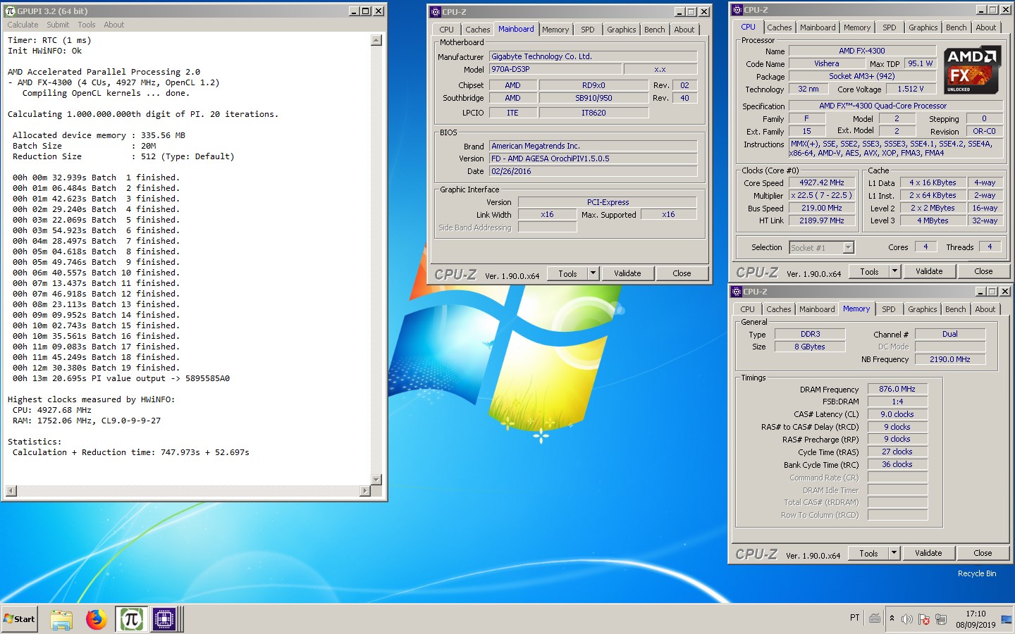The height and width of the screenshot is (634, 1015).
Task: Open Bench tab in top-right CPU-Z window
Action: tap(956, 27)
